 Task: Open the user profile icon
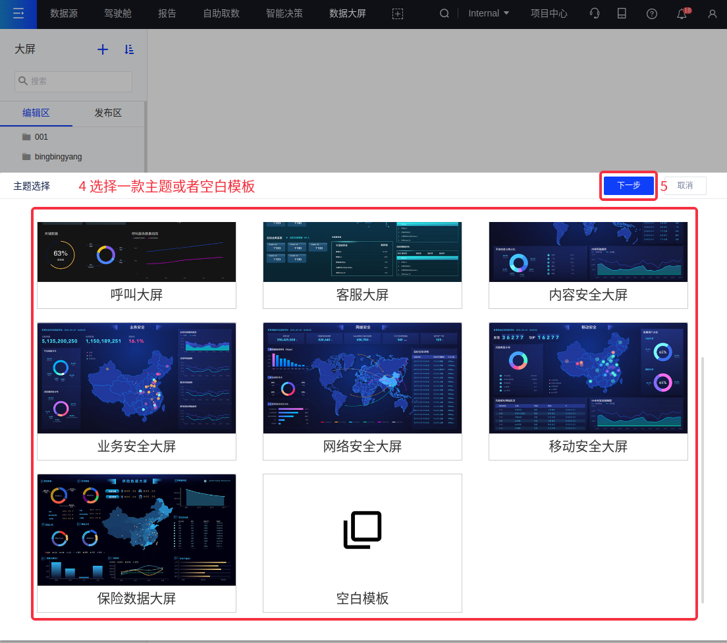(712, 13)
